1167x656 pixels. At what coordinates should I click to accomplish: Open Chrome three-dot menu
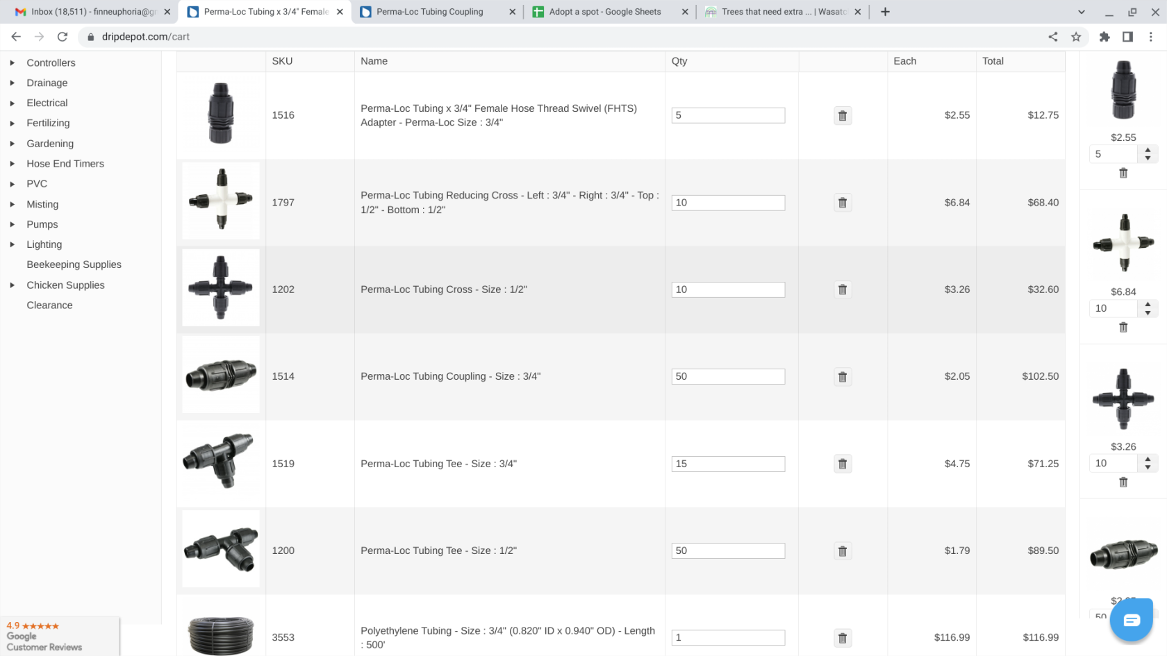[x=1151, y=37]
